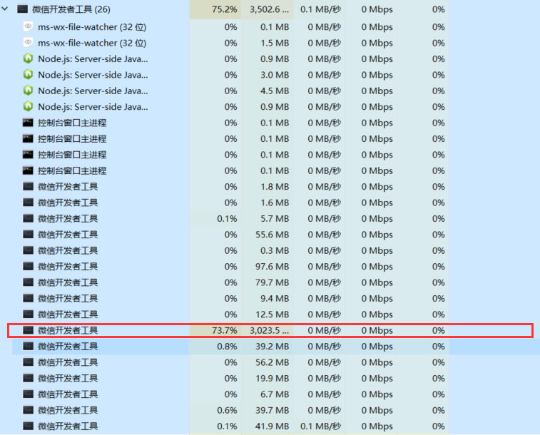This screenshot has height=435, width=540.
Task: Click 微信开发者工具 icon in 0.3 MB row
Action: coord(28,250)
